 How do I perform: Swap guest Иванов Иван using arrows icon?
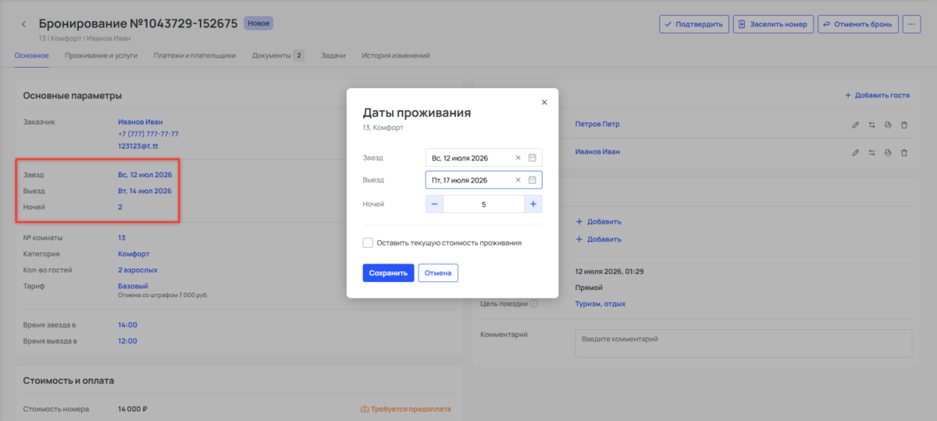[871, 152]
